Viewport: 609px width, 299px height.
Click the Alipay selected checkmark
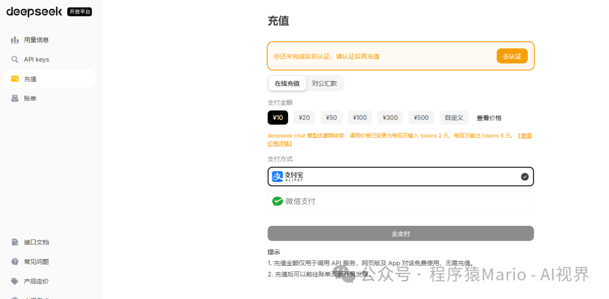point(525,177)
